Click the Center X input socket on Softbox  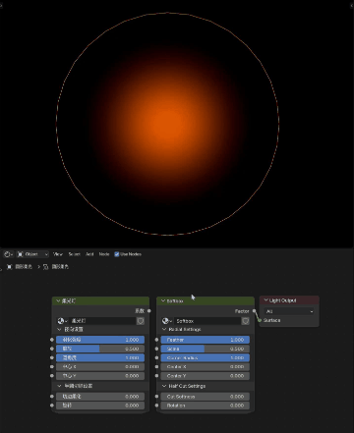tap(156, 367)
